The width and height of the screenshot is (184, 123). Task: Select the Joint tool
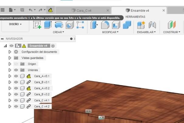tap(152, 25)
